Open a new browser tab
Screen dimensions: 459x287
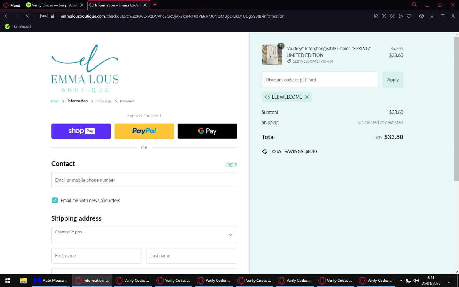pyautogui.click(x=155, y=5)
